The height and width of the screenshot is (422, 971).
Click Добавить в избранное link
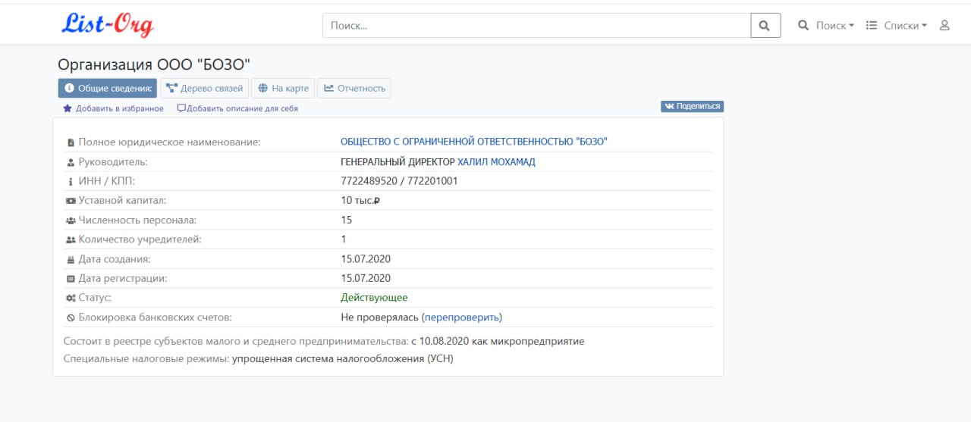[x=119, y=108]
